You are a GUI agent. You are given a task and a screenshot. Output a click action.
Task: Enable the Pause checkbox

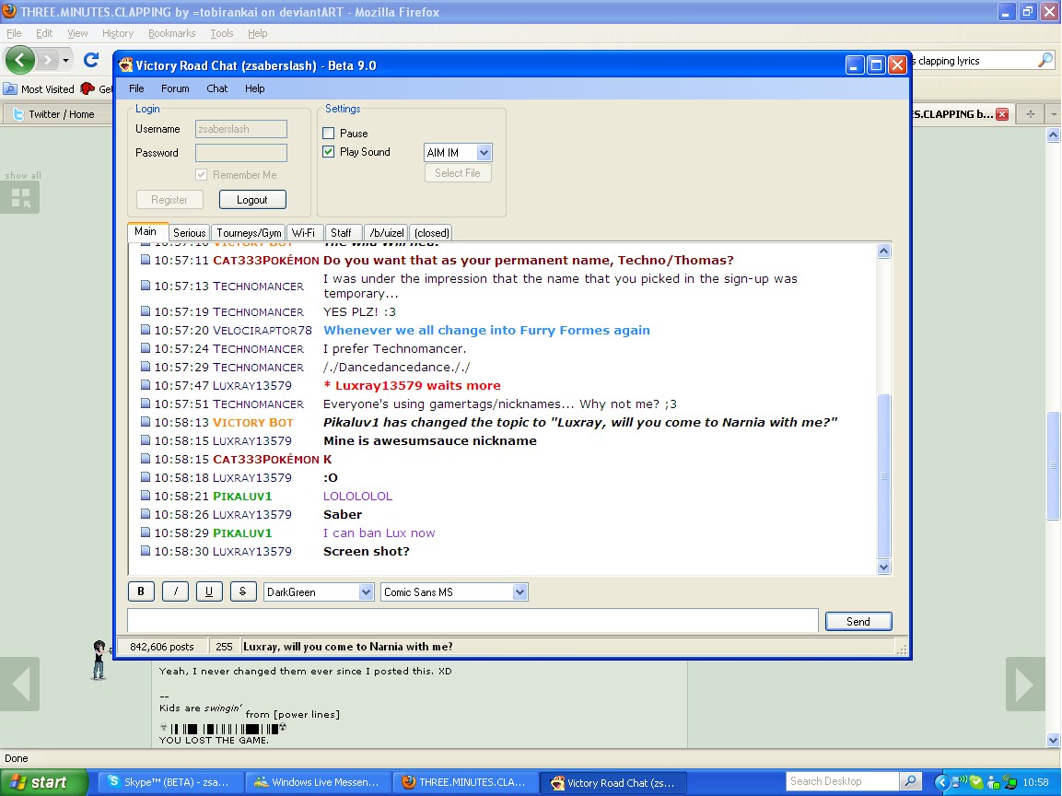(x=329, y=134)
